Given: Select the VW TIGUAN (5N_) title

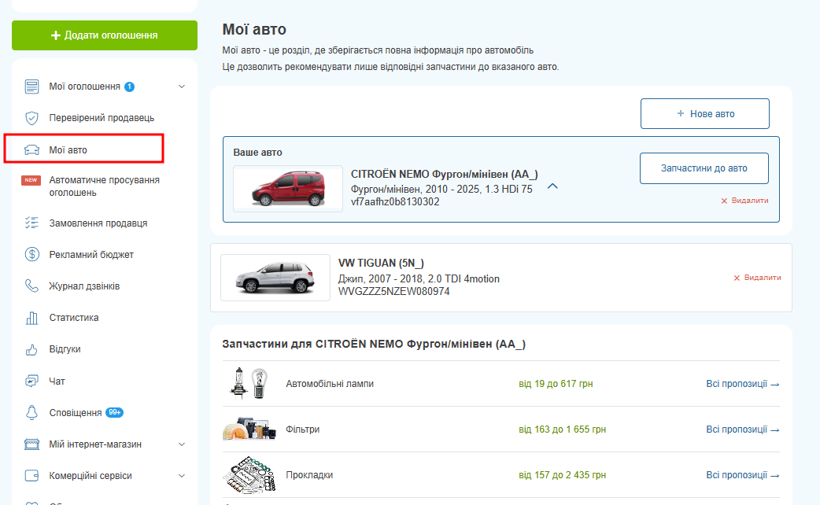Looking at the screenshot, I should point(381,263).
